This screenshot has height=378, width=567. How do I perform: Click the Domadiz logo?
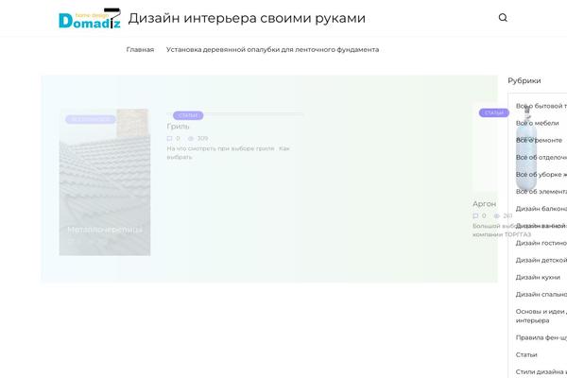pyautogui.click(x=90, y=18)
